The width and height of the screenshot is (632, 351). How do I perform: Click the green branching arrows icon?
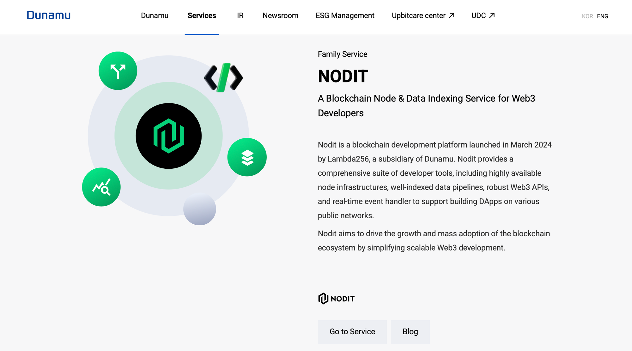pyautogui.click(x=118, y=71)
